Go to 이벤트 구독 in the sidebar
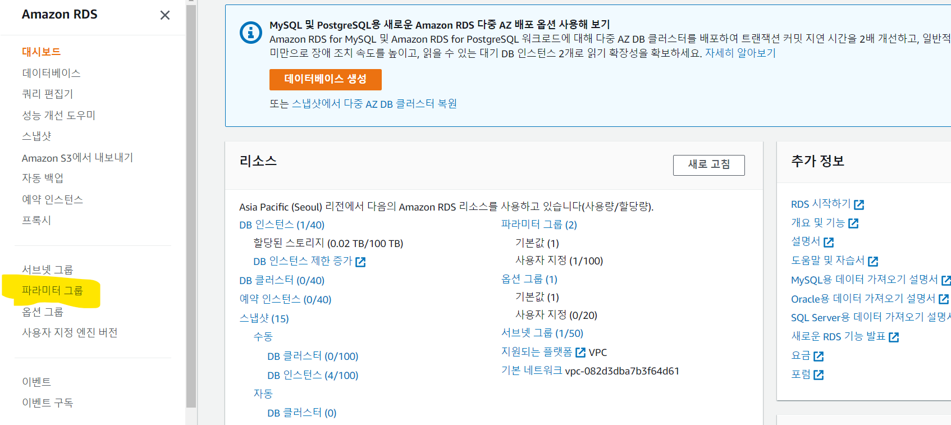This screenshot has width=951, height=425. tap(48, 403)
